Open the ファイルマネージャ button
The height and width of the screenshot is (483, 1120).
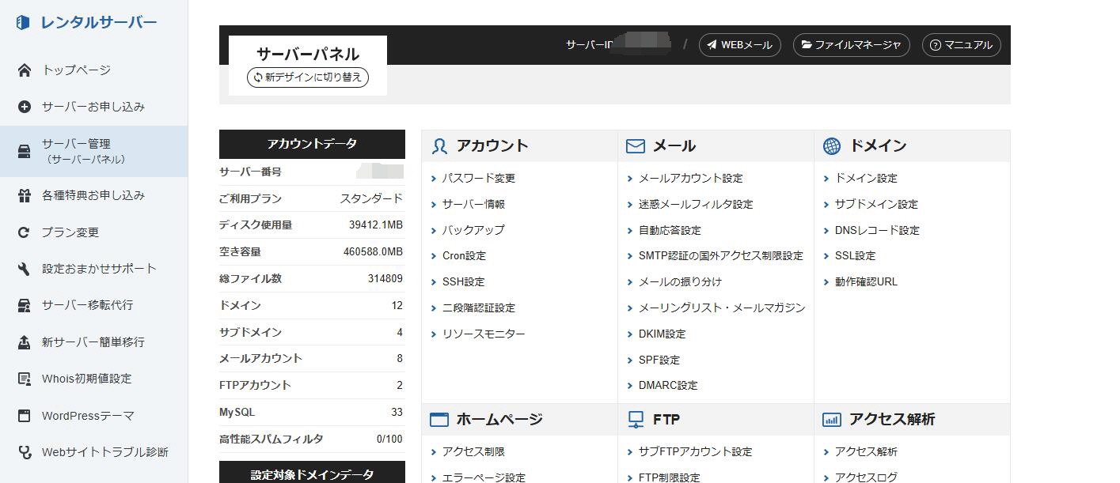tap(852, 45)
